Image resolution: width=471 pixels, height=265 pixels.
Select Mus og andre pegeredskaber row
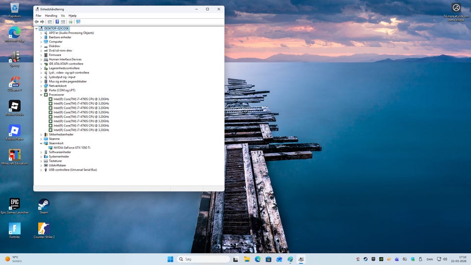[68, 81]
